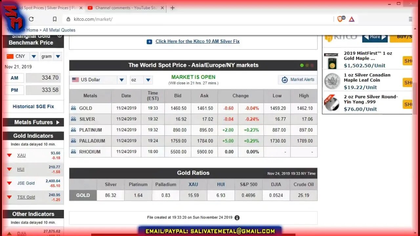Image resolution: width=420 pixels, height=236 pixels.
Task: Click the bookmark icon in toolbar
Action: (55, 19)
